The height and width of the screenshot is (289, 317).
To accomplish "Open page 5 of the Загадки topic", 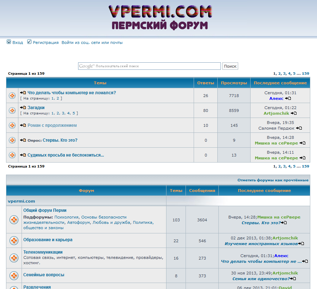I will coord(74,113).
